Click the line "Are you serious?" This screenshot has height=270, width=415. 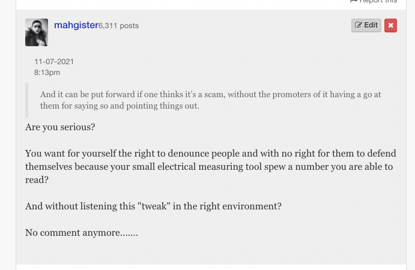60,128
